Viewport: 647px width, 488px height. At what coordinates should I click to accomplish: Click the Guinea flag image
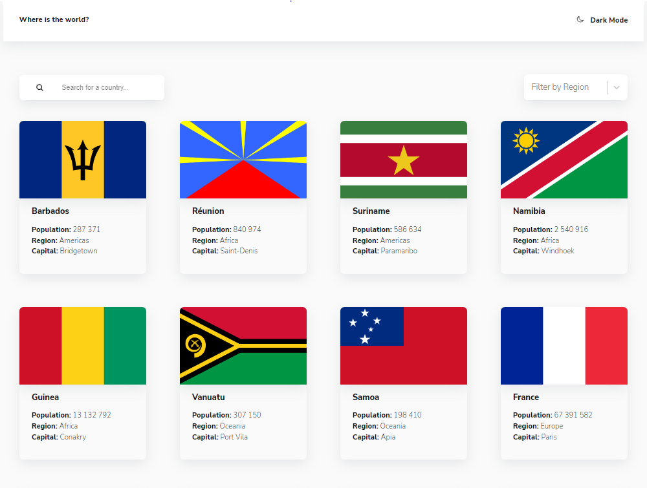pos(82,345)
